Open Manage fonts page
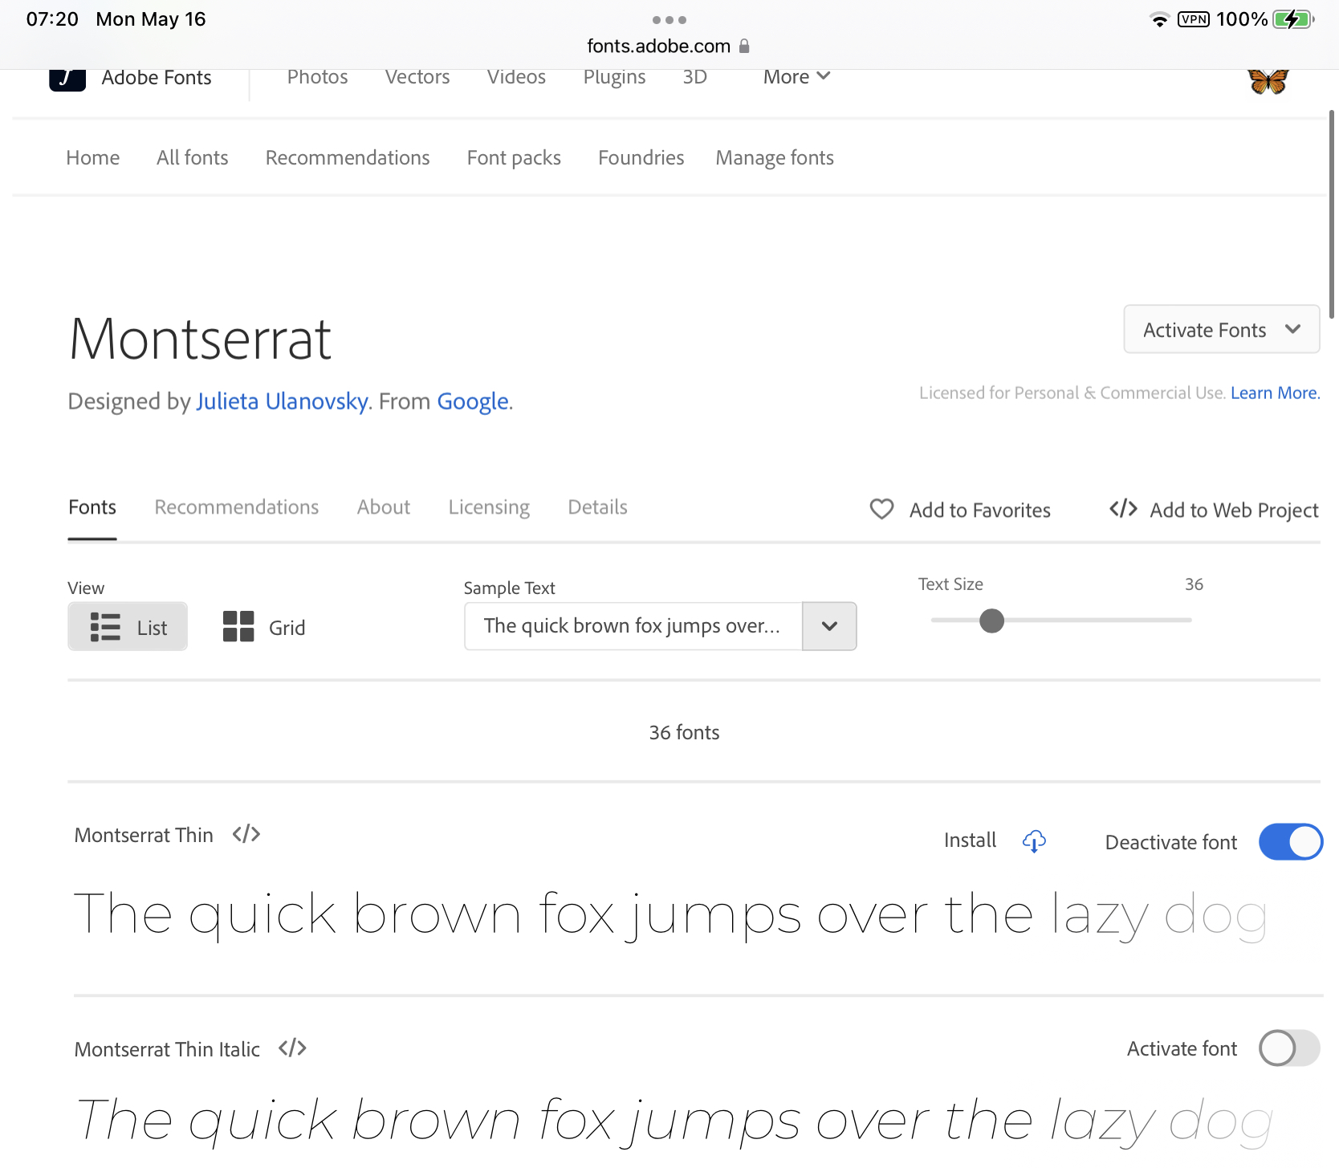This screenshot has width=1339, height=1168. 775,157
